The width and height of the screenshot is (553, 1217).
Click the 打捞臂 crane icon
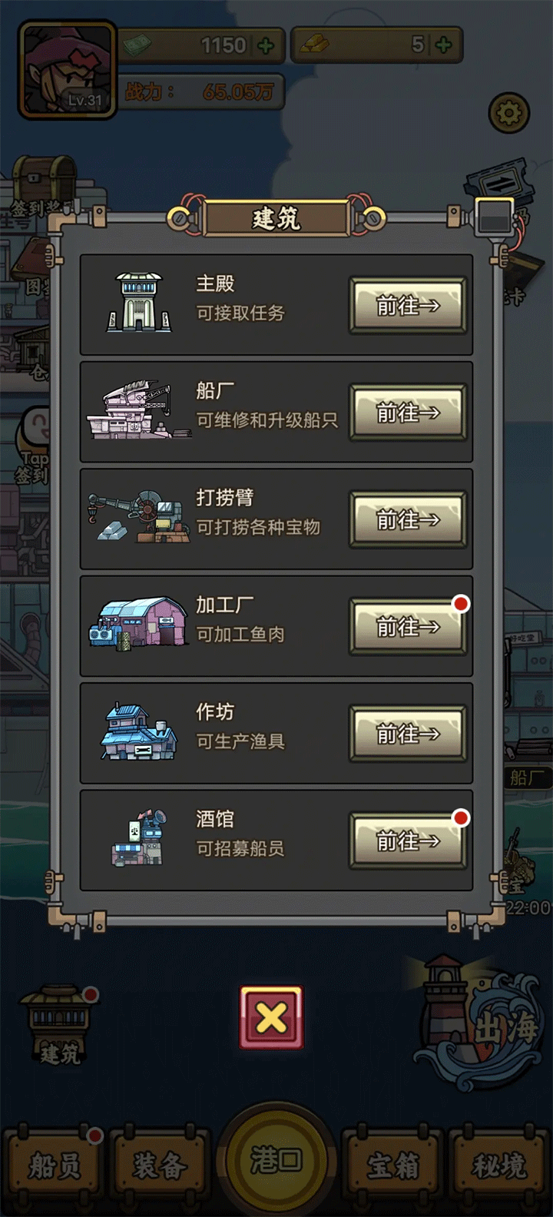click(138, 518)
